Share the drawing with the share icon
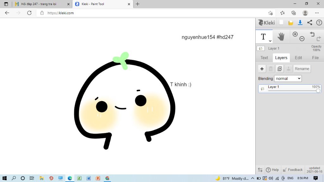The image size is (324, 182). [x=309, y=22]
